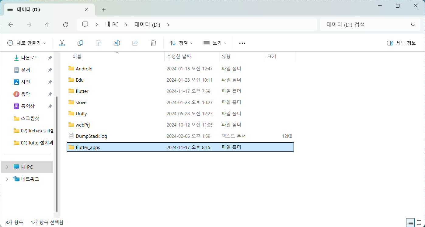Expand the 내 PC tree node

click(x=7, y=167)
